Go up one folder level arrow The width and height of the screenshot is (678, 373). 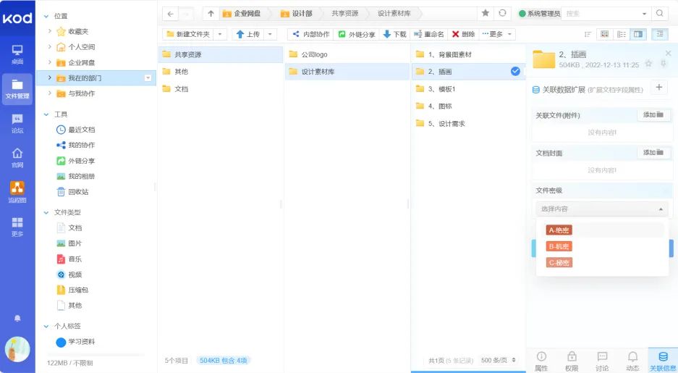point(211,14)
